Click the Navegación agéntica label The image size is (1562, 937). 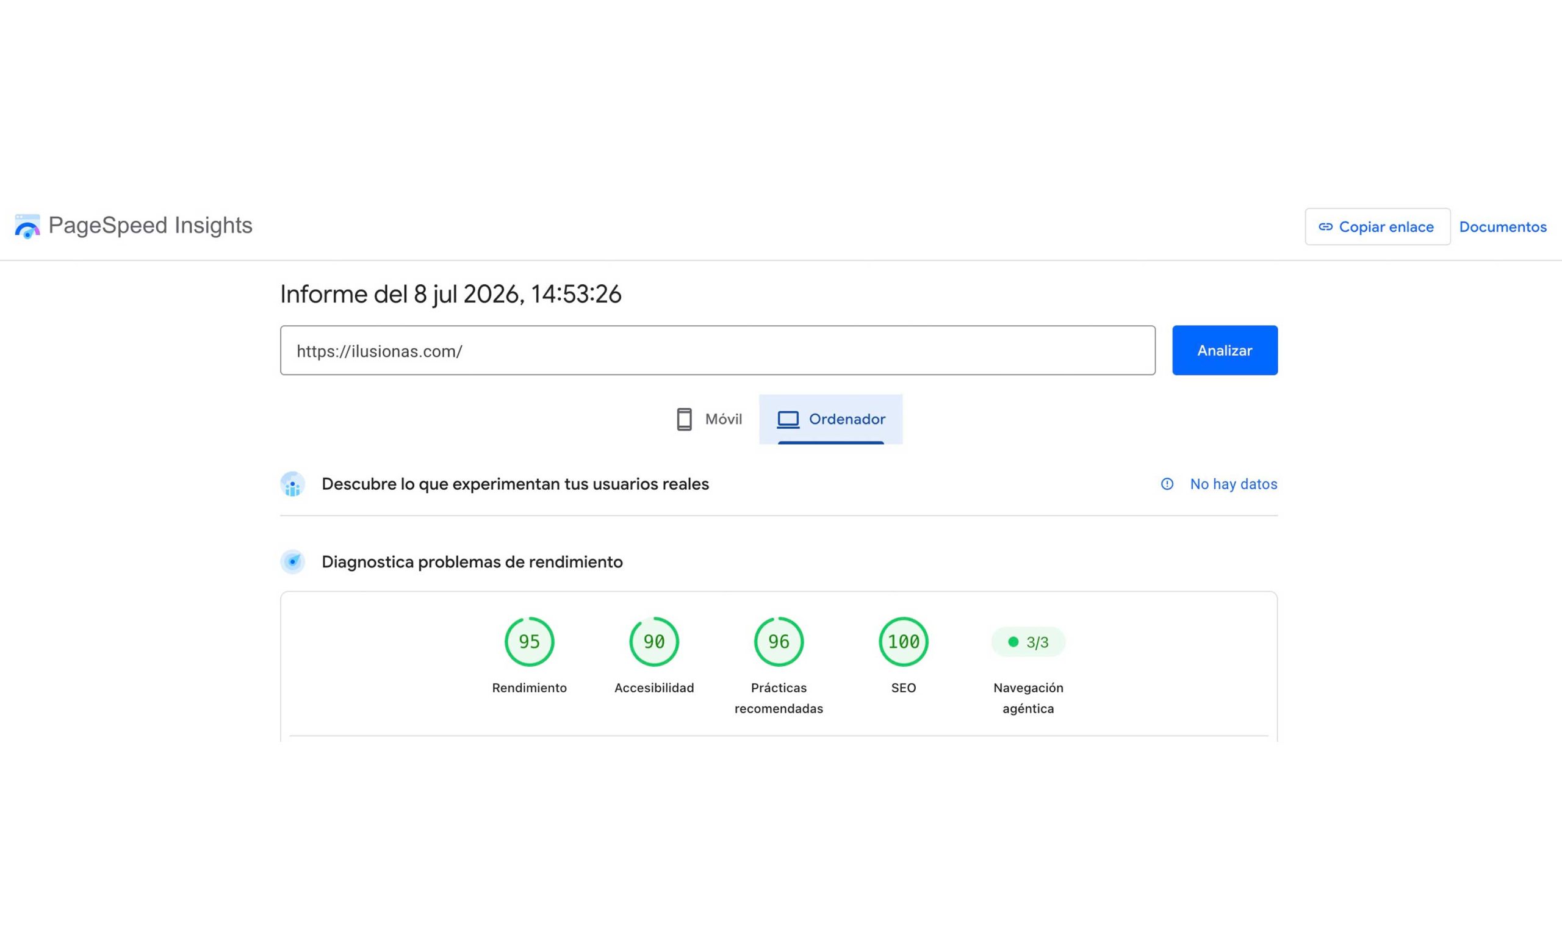1028,698
